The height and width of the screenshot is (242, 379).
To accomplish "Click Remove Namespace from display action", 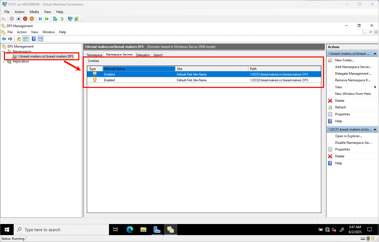I will coord(353,80).
